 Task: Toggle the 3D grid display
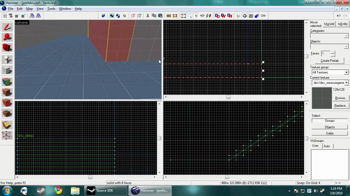click(11, 16)
